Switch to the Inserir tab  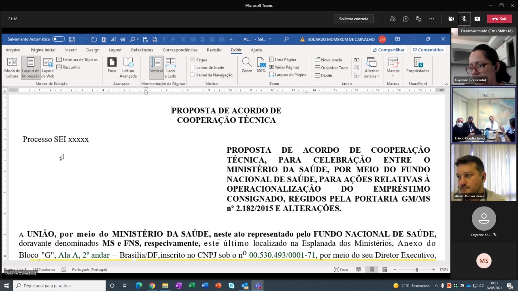pyautogui.click(x=71, y=50)
